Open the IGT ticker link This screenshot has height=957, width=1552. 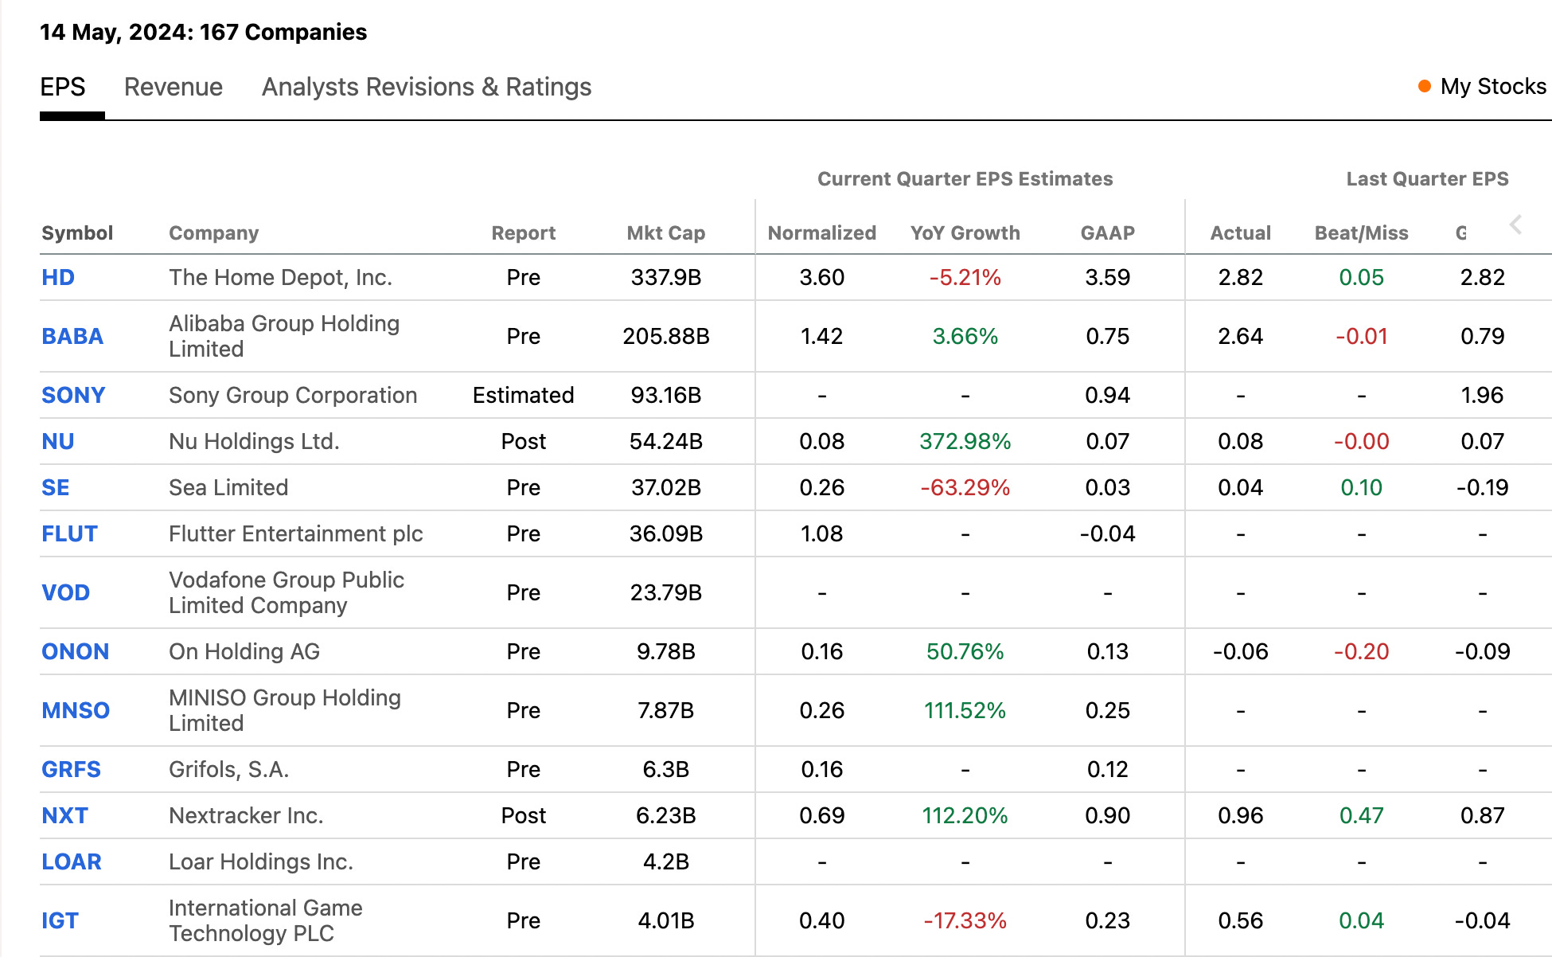pos(60,920)
